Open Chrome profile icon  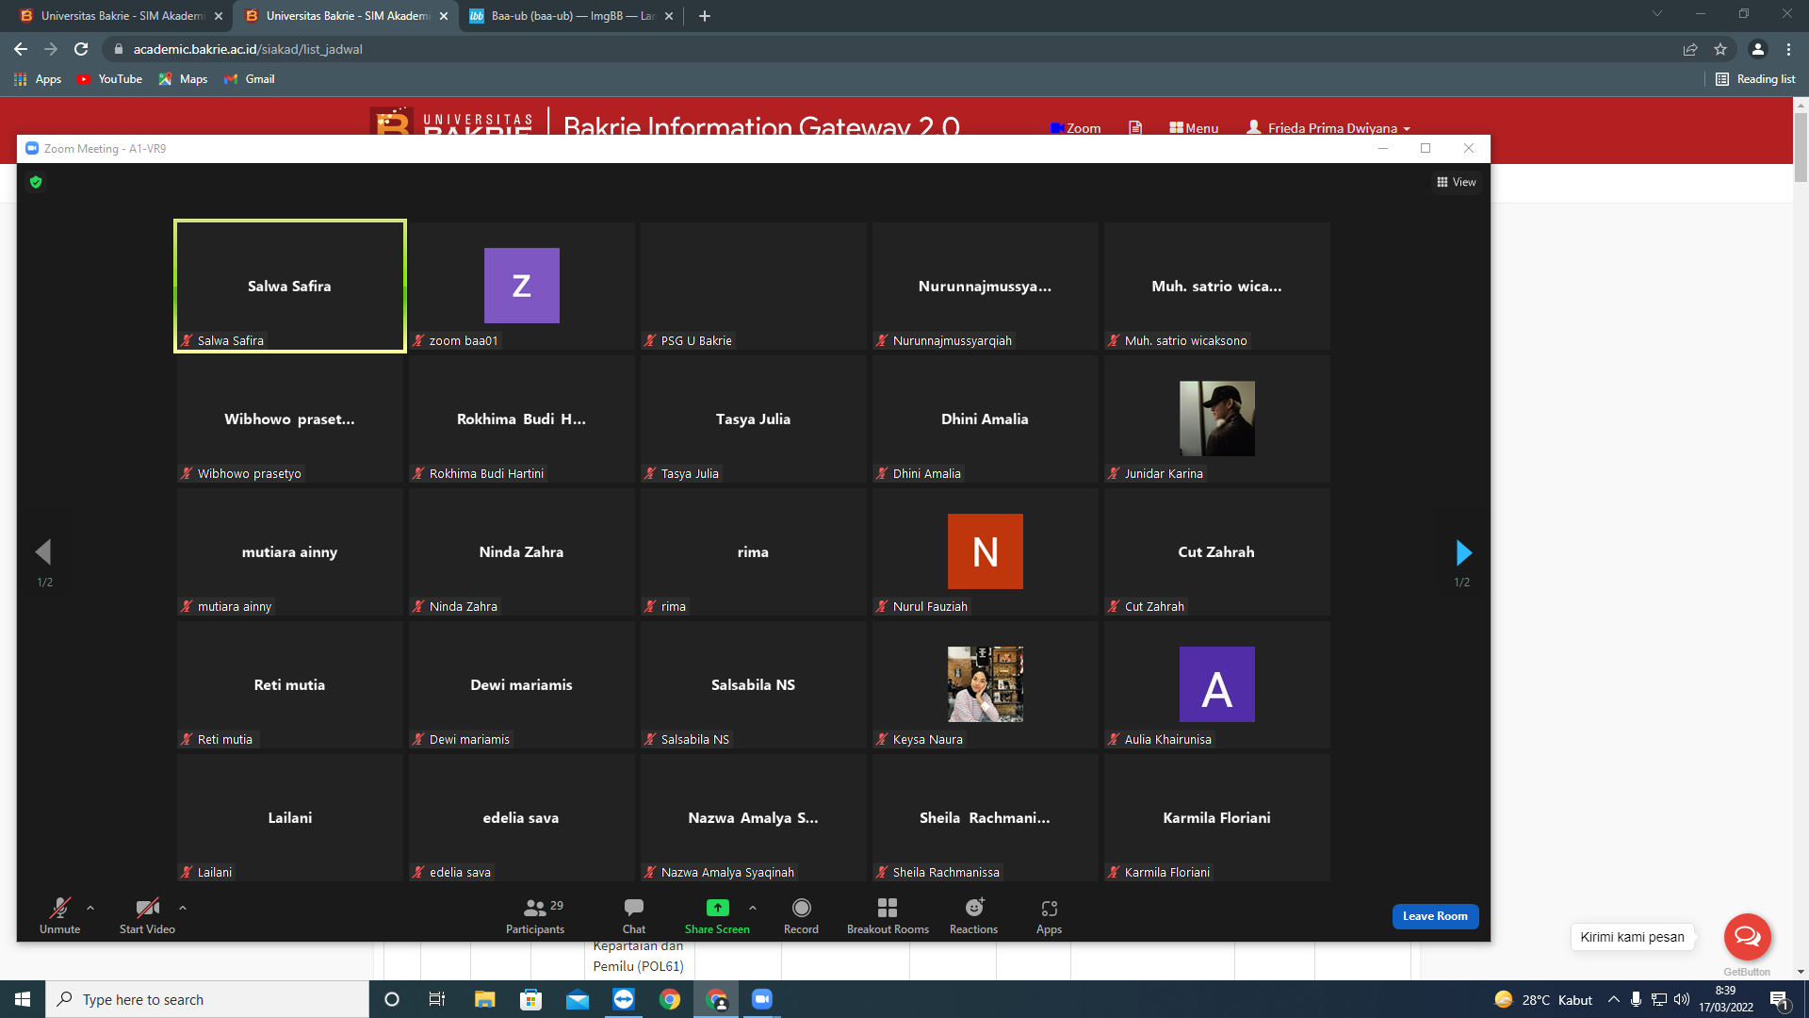[x=1758, y=49]
